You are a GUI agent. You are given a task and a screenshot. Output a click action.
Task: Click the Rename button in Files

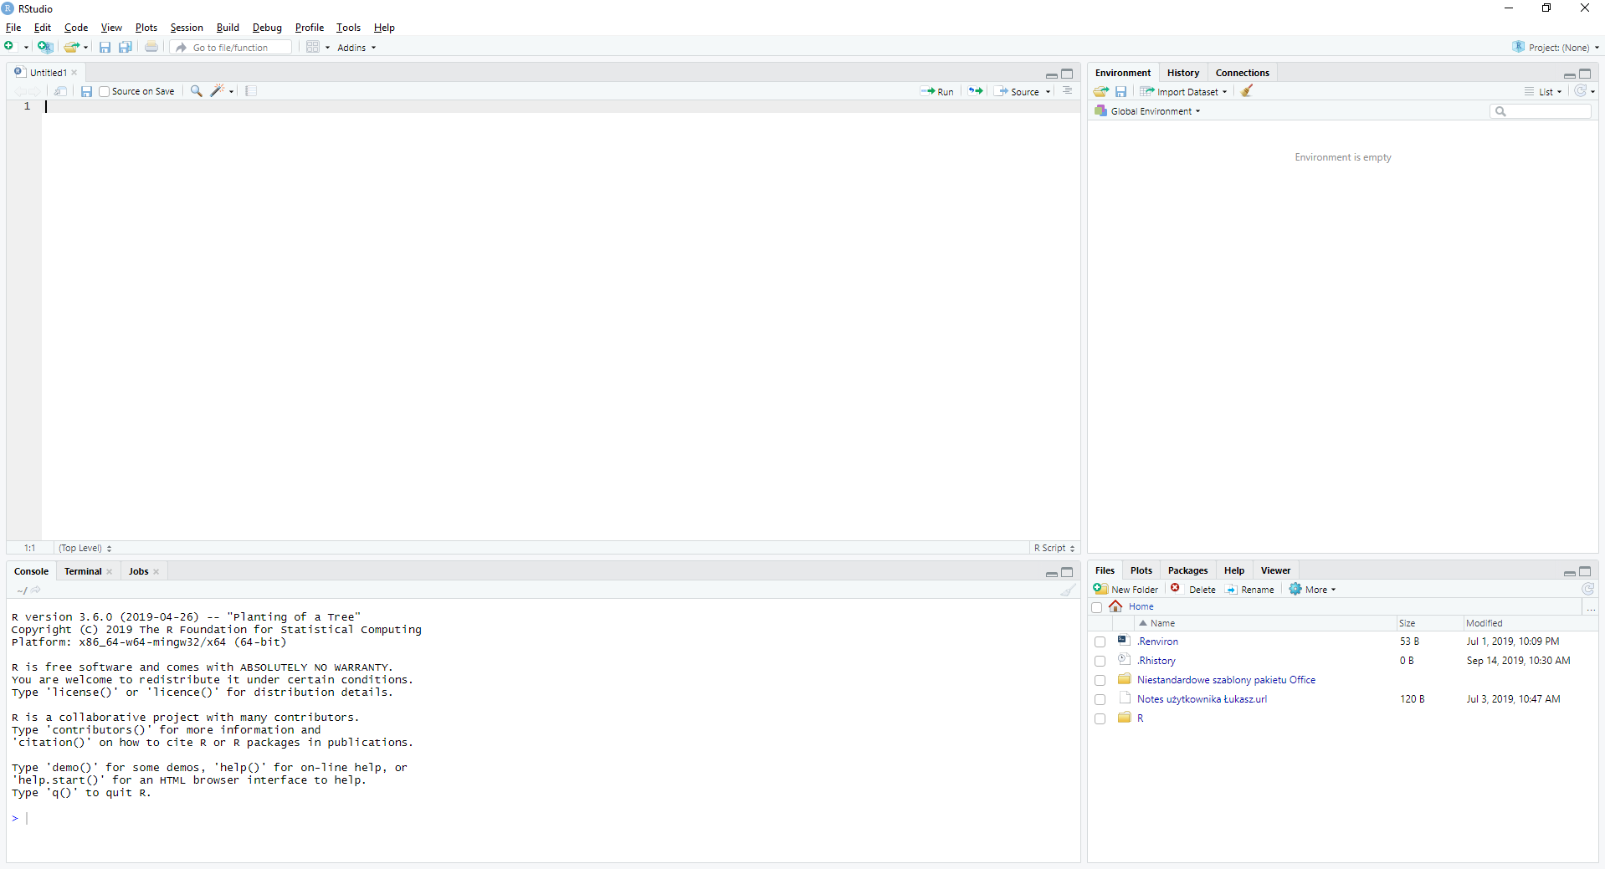click(x=1249, y=590)
